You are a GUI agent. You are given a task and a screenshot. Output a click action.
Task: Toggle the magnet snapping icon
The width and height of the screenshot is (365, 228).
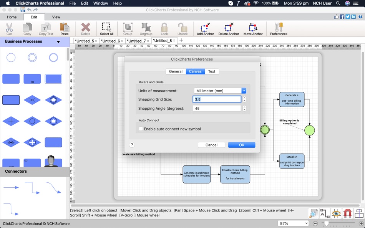tap(348, 213)
